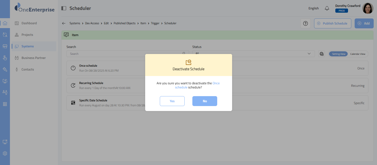Open settings gear in left rail
Image resolution: width=377 pixels, height=165 pixels.
click(x=5, y=153)
